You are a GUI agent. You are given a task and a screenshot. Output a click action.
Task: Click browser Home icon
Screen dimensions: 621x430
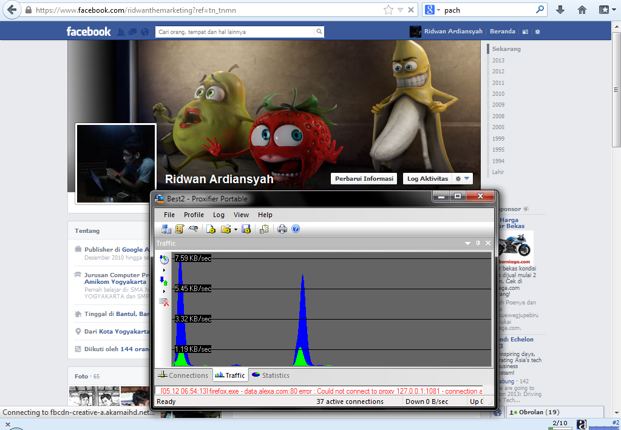582,10
